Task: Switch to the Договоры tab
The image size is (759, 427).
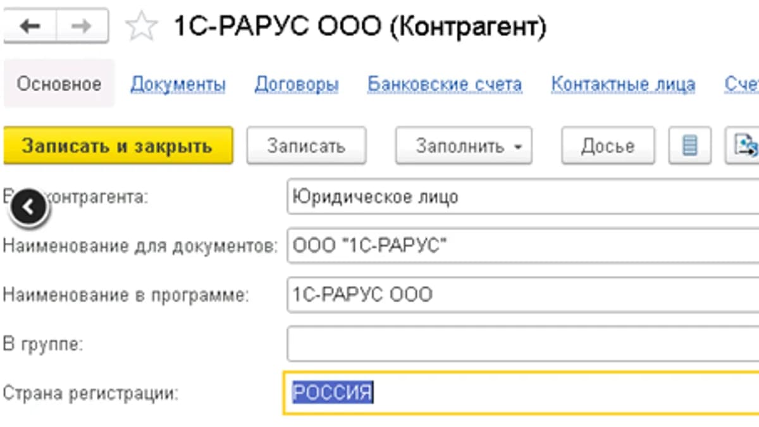Action: 297,84
